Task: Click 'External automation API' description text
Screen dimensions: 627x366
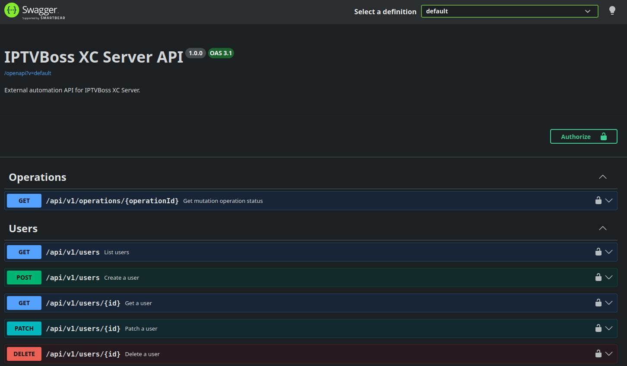Action: coord(72,90)
